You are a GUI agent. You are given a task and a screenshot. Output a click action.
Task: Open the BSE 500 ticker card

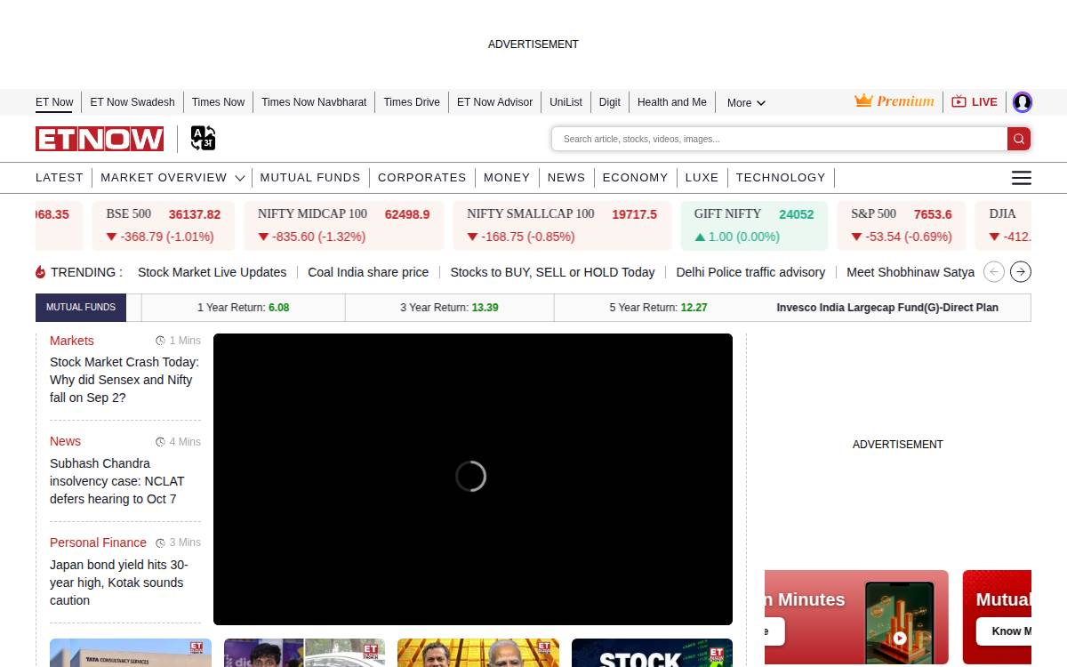164,226
